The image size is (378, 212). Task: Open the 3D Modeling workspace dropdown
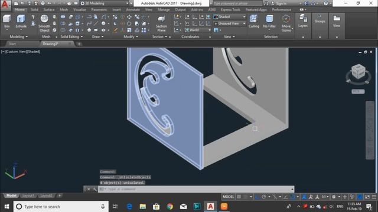click(x=105, y=4)
